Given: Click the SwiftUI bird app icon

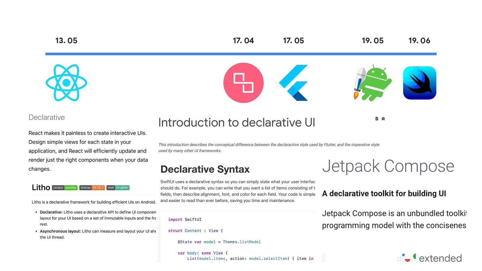Looking at the screenshot, I should coord(420,83).
